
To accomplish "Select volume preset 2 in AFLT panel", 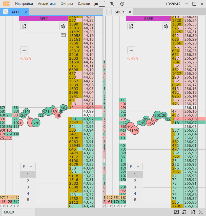I will pyautogui.click(x=28, y=181).
